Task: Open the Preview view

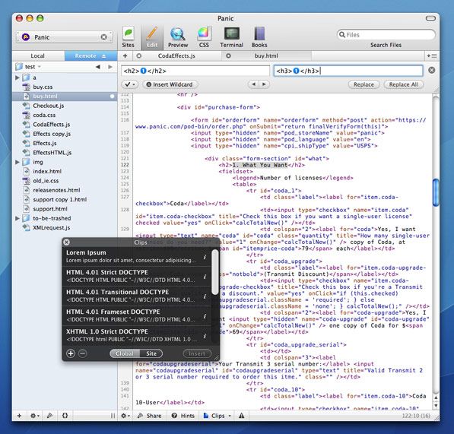Action: (178, 37)
